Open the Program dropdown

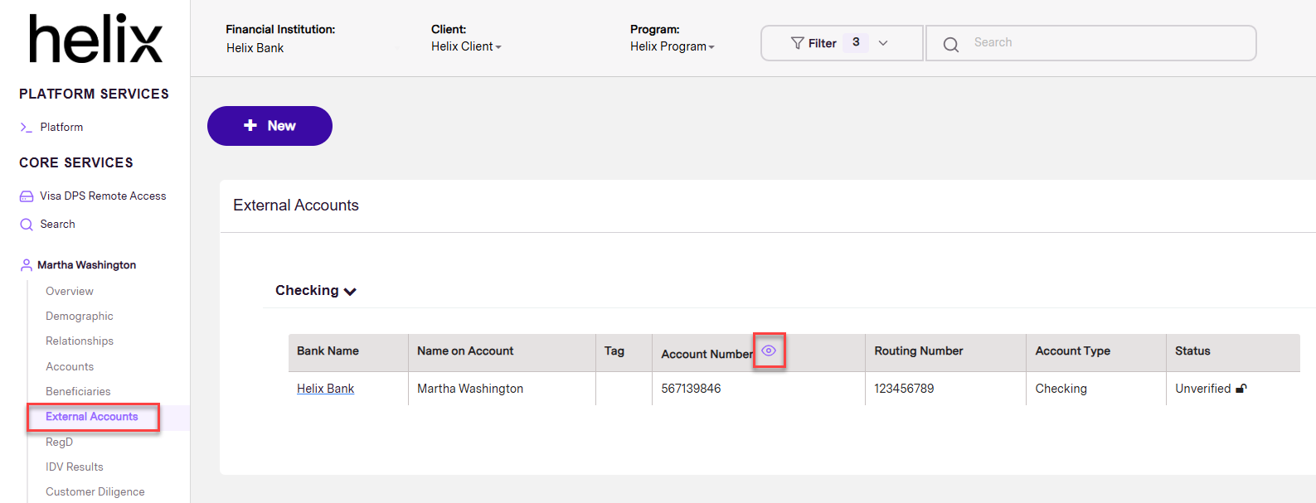coord(673,46)
